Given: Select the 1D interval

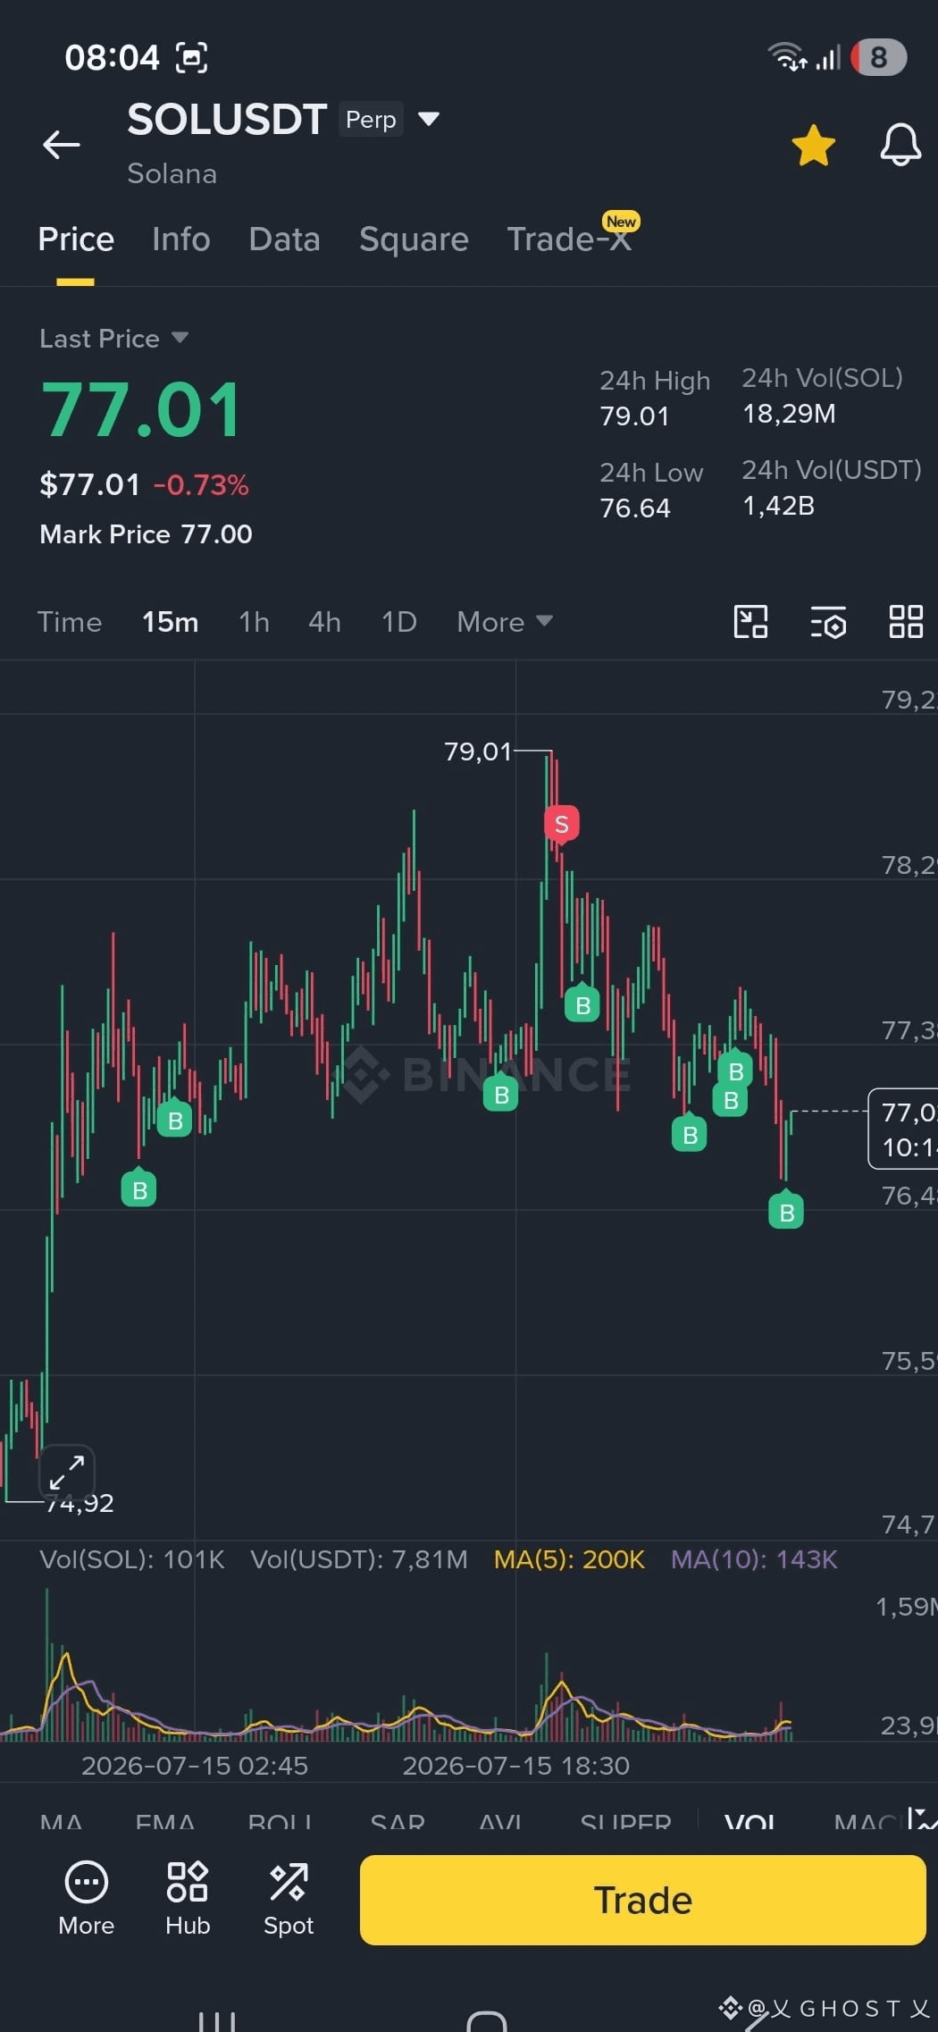Looking at the screenshot, I should [399, 622].
